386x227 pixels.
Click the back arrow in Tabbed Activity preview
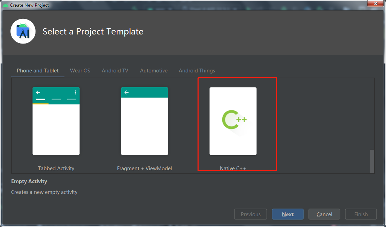coord(38,93)
